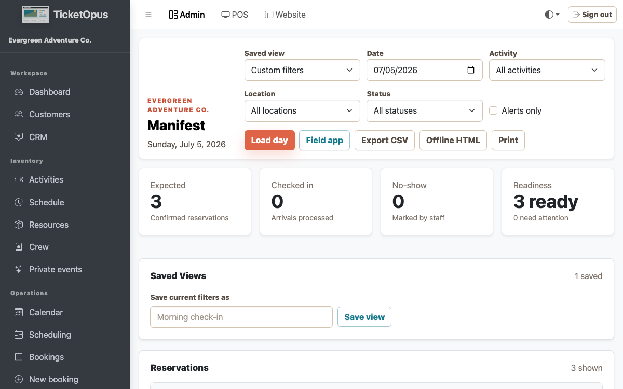Click the Customers people icon
623x389 pixels.
[x=19, y=114]
